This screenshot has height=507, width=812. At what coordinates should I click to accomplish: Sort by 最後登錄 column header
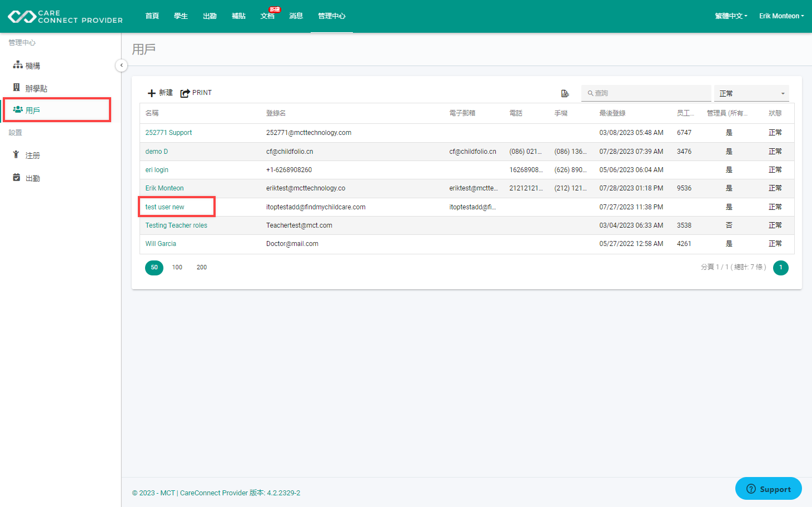coord(612,113)
